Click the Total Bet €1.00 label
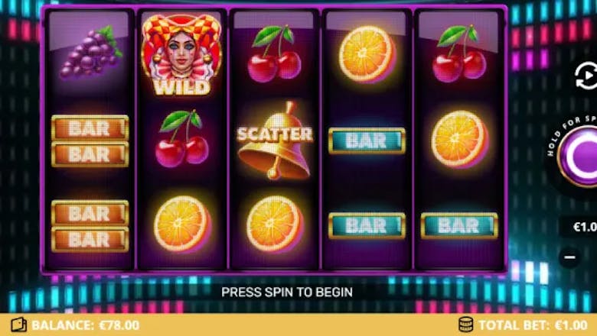The height and width of the screenshot is (336, 597). coord(533,325)
